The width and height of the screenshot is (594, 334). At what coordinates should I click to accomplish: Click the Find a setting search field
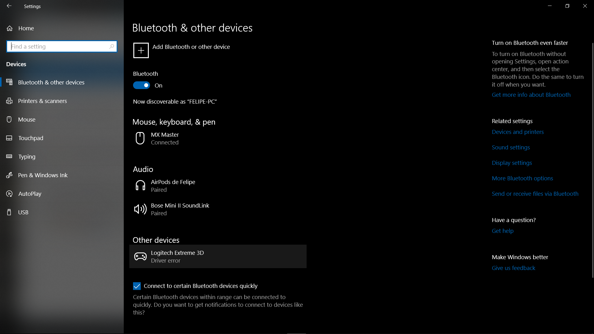coord(59,46)
